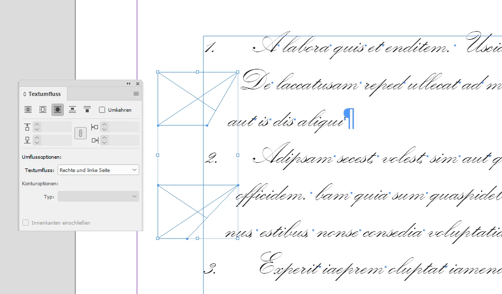Decrease right offset with down arrow
This screenshot has height=294, width=502.
point(104,142)
